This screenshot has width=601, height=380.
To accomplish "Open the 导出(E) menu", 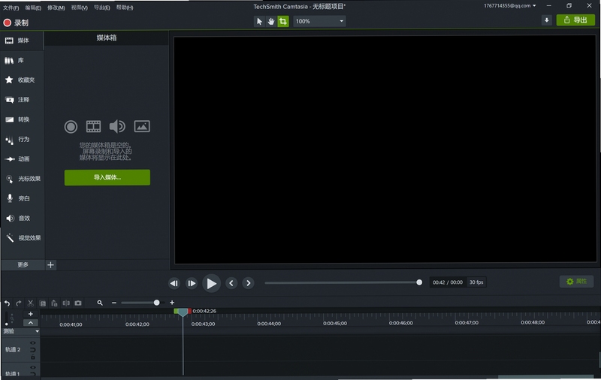I will (x=102, y=8).
